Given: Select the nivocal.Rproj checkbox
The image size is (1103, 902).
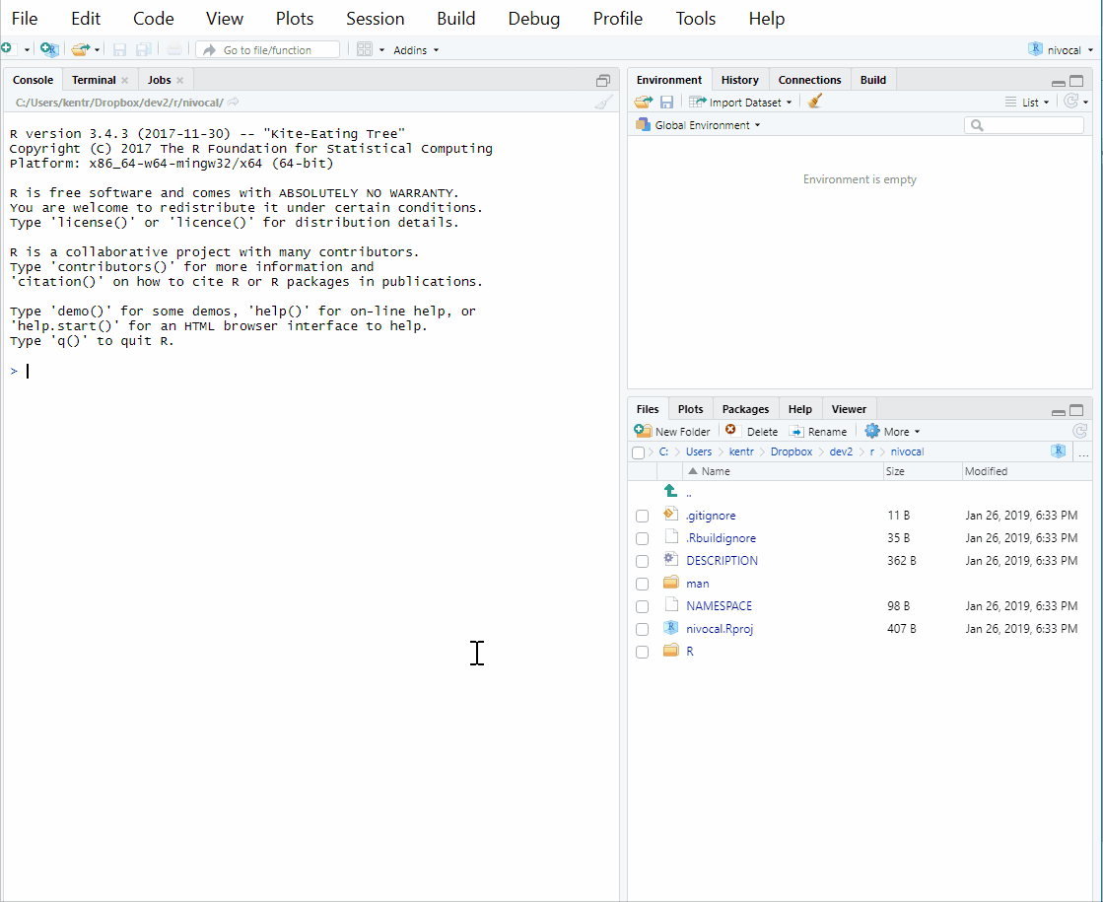Looking at the screenshot, I should point(642,629).
